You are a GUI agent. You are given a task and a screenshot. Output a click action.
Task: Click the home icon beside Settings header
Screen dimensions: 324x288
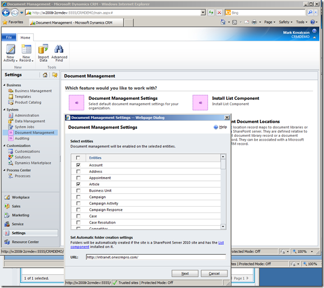[46, 75]
